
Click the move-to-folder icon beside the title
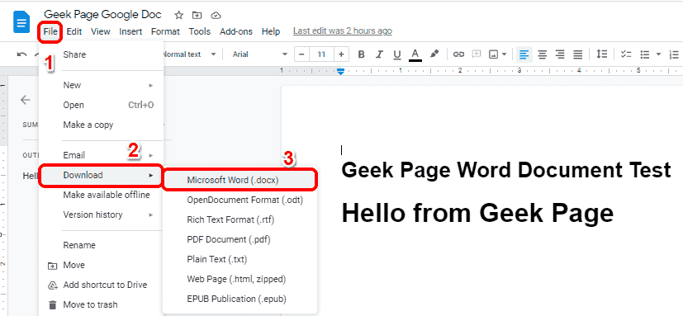[x=197, y=15]
